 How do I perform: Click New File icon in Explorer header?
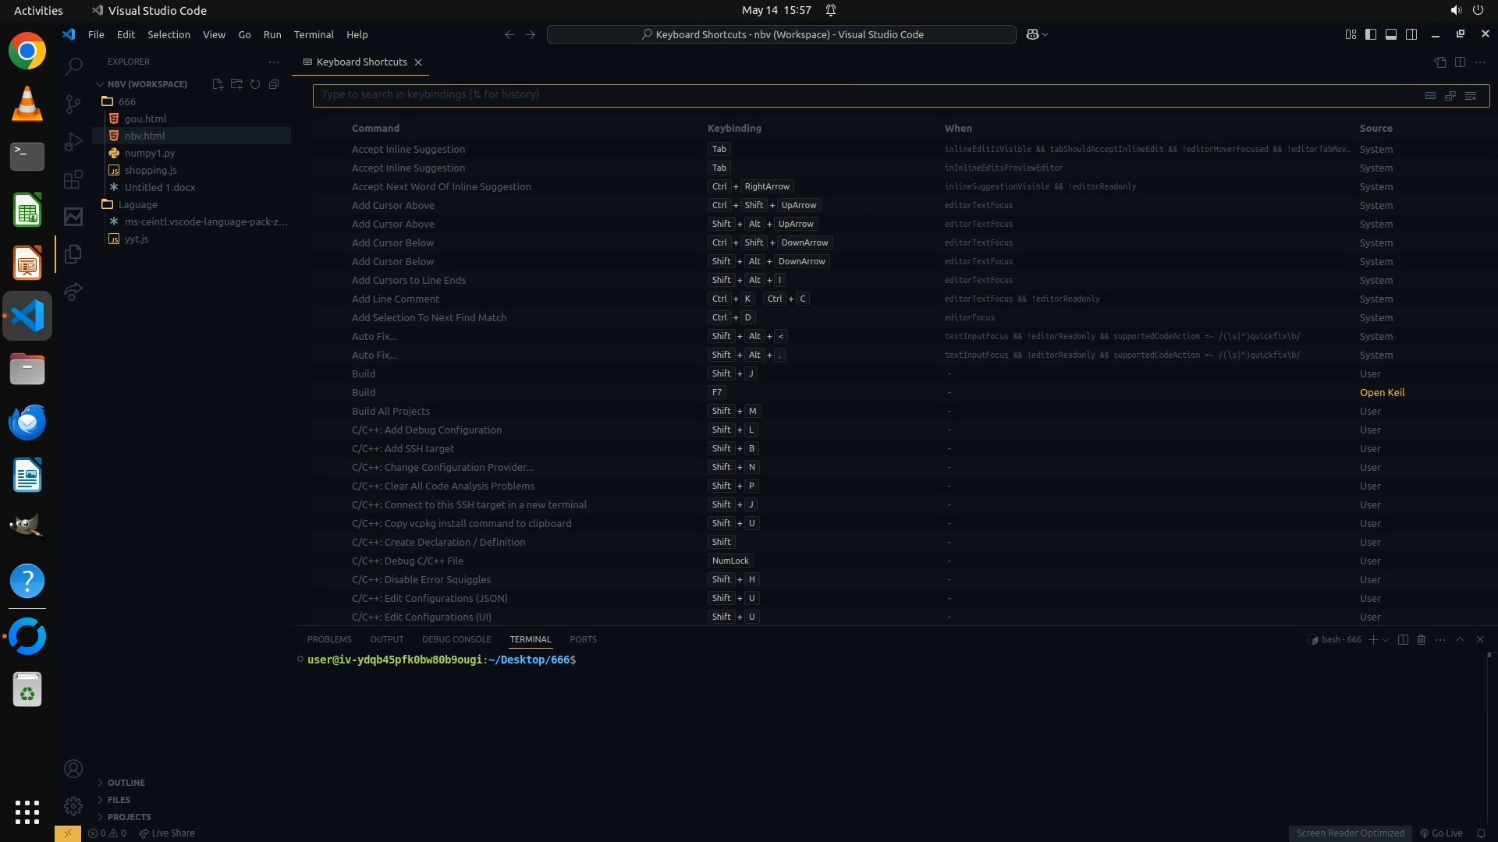tap(218, 83)
